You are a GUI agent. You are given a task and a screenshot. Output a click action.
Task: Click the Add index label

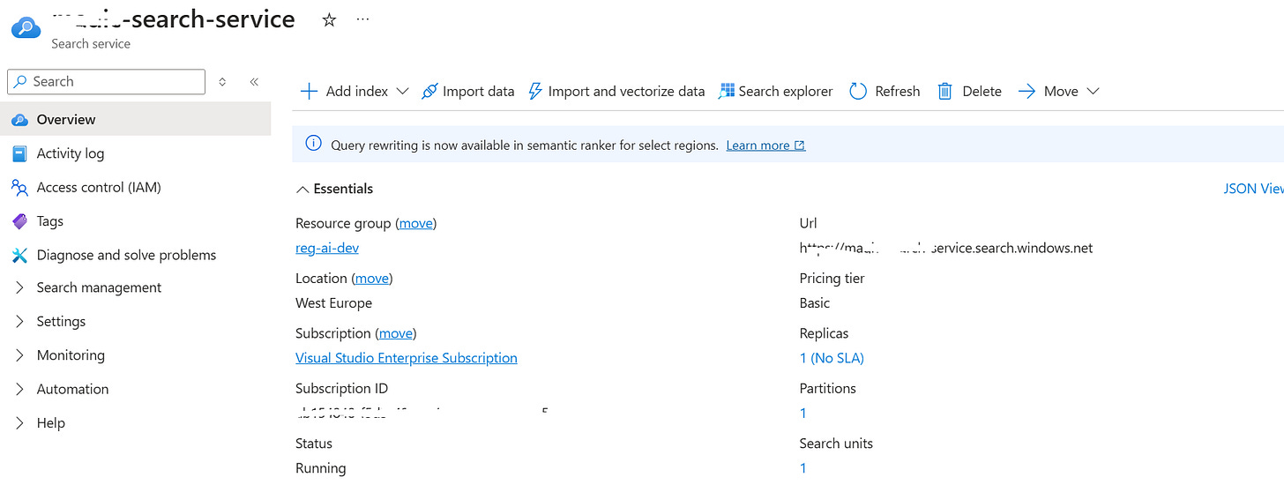357,91
